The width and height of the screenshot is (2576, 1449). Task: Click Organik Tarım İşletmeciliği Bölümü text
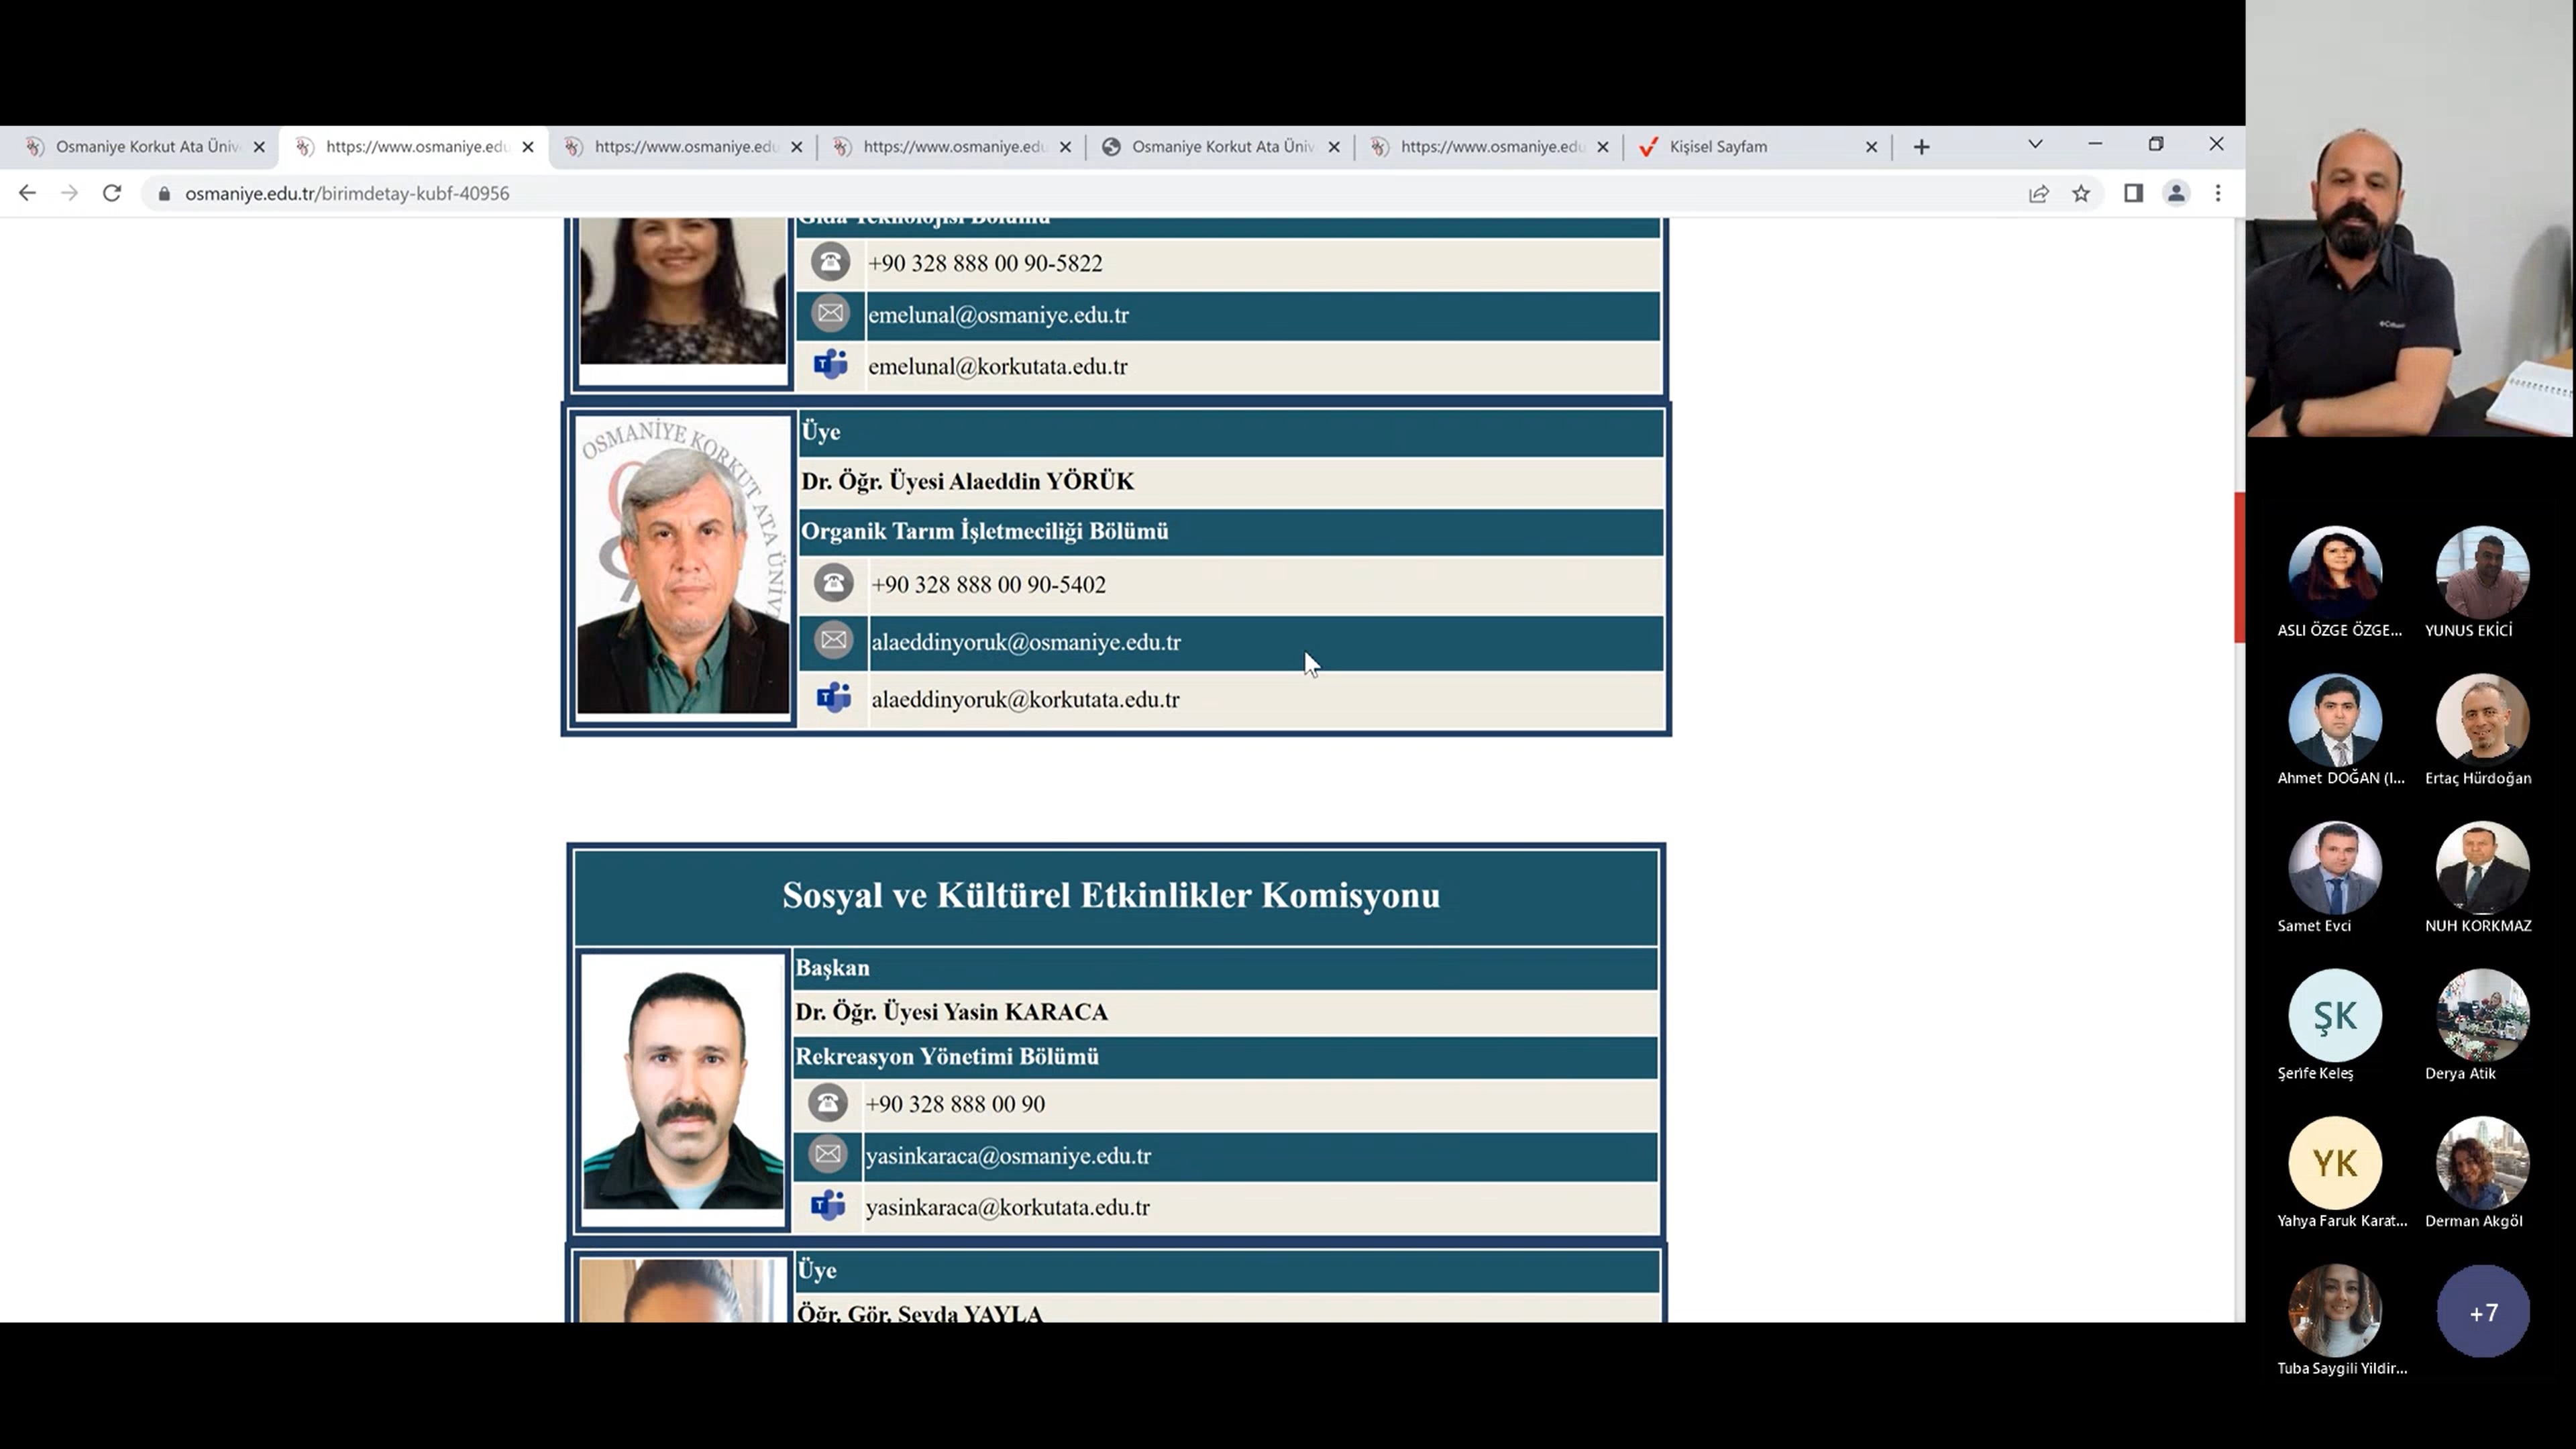point(984,531)
